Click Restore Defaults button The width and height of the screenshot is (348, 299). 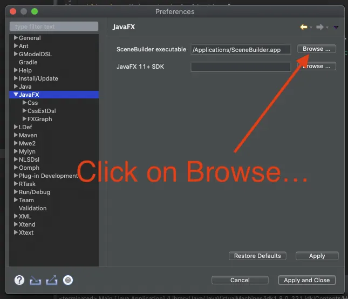coord(257,256)
